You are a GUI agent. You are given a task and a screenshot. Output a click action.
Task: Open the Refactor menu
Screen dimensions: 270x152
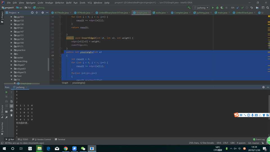point(60,3)
